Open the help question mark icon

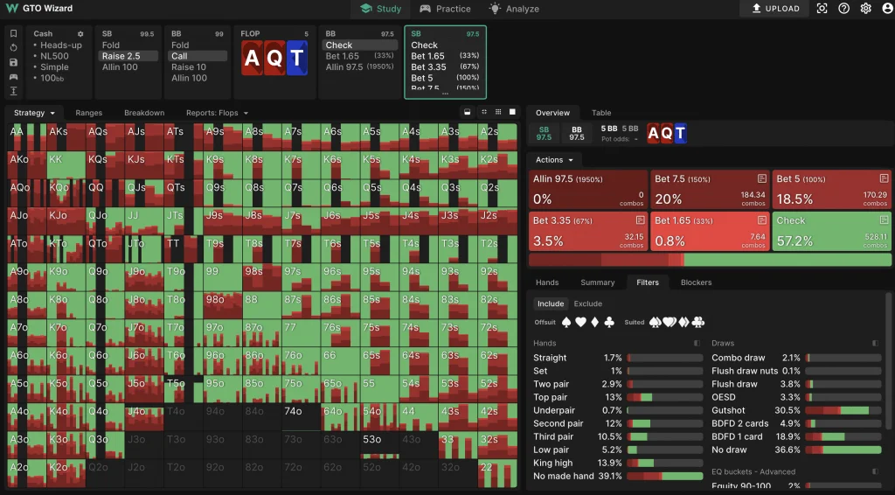click(x=843, y=9)
